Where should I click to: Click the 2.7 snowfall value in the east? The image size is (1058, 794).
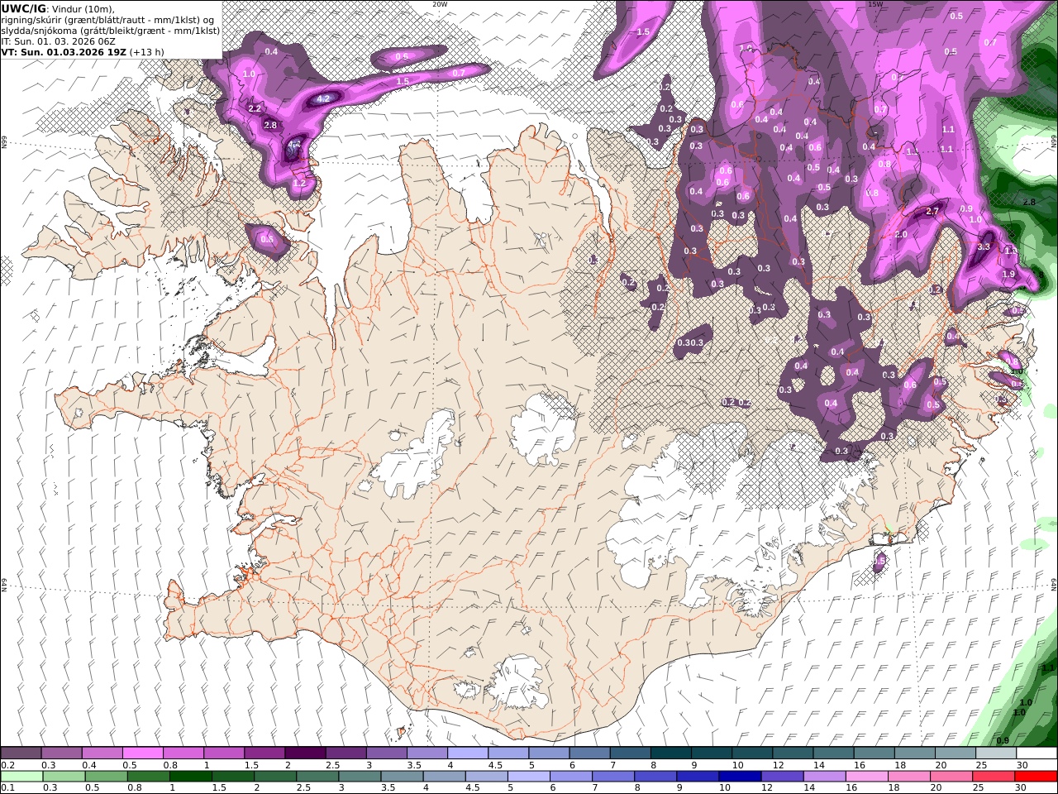pyautogui.click(x=932, y=211)
